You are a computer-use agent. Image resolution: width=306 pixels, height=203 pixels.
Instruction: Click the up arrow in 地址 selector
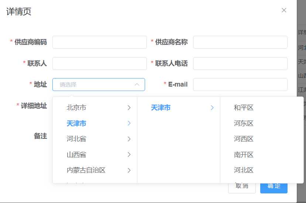(x=137, y=84)
